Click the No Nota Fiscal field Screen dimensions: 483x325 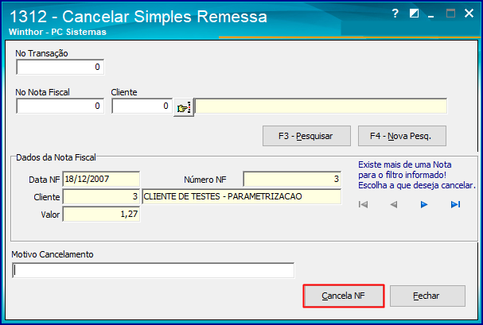pos(60,106)
